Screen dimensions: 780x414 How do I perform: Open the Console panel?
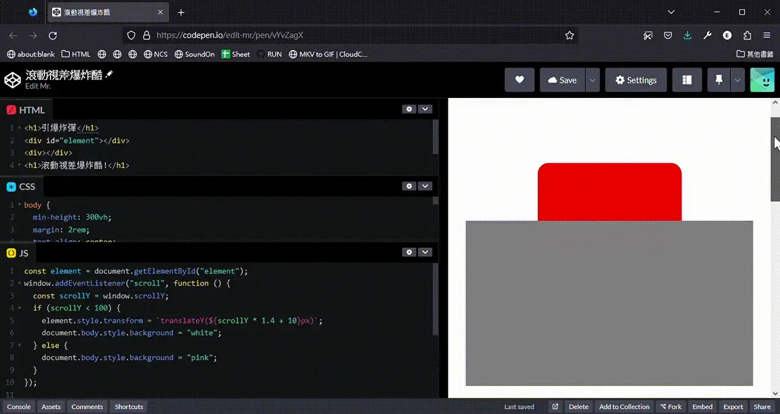click(x=19, y=407)
